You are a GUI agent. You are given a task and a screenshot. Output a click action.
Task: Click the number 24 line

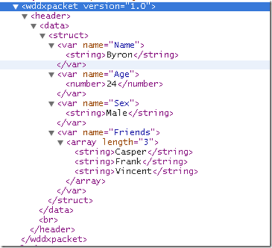pos(114,84)
